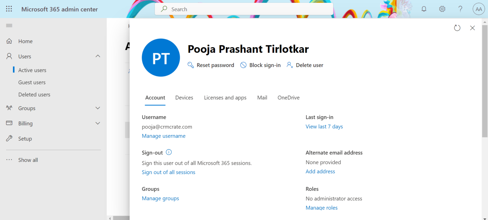
Task: Click Block sign-in for this user
Action: click(261, 65)
